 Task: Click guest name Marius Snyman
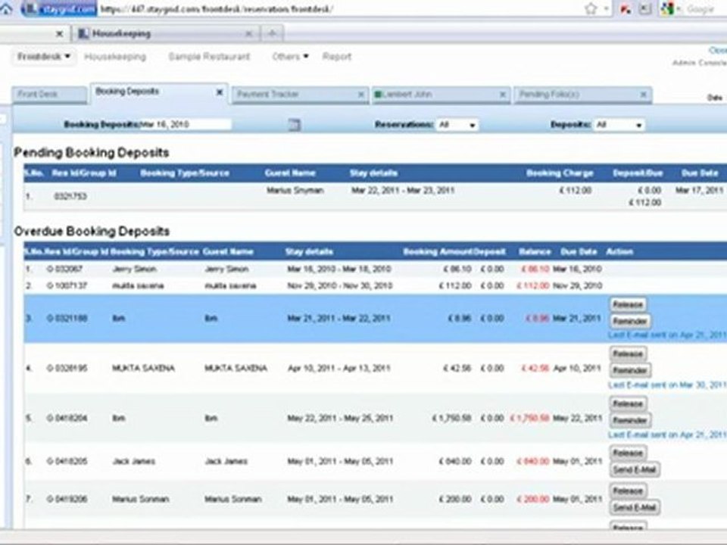coord(295,191)
